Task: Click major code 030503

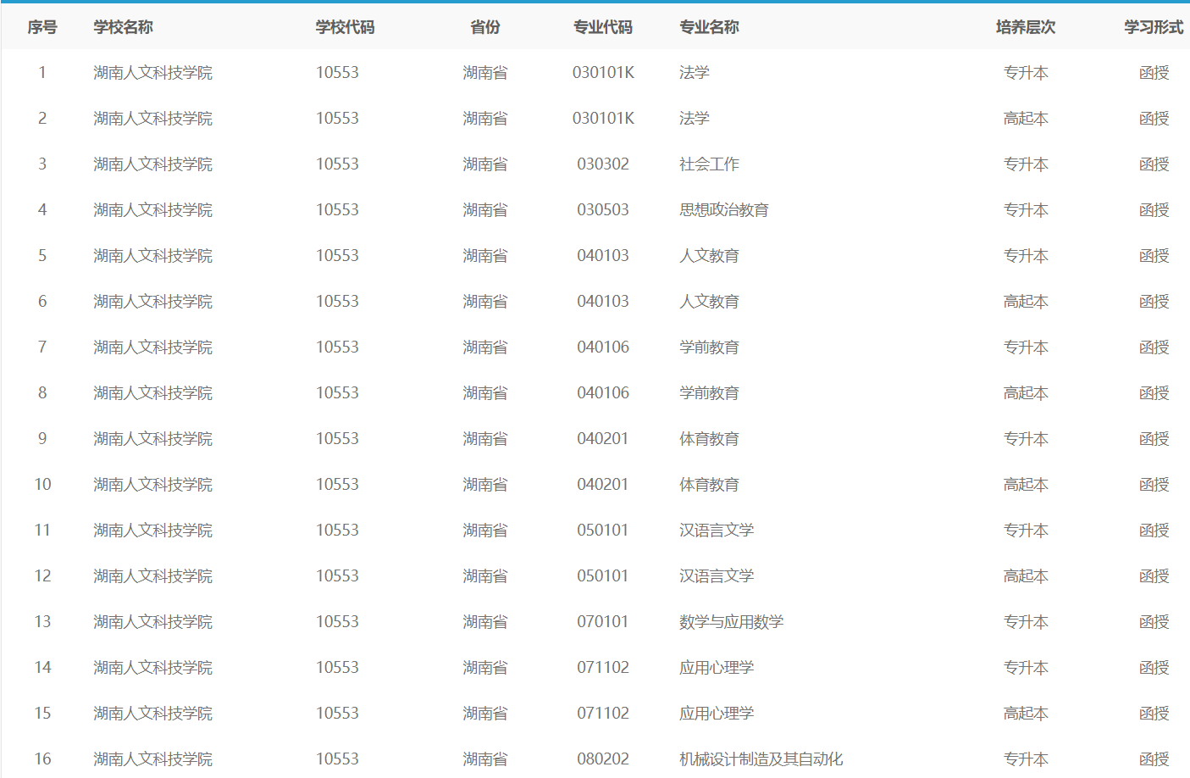Action: 603,210
